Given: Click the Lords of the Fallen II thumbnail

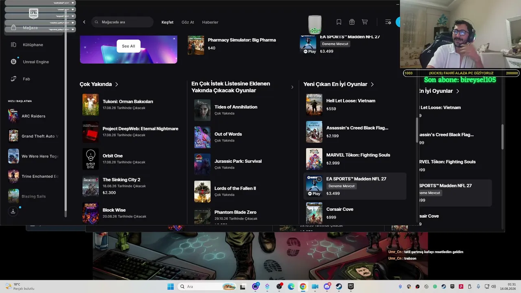Looking at the screenshot, I should pyautogui.click(x=202, y=192).
